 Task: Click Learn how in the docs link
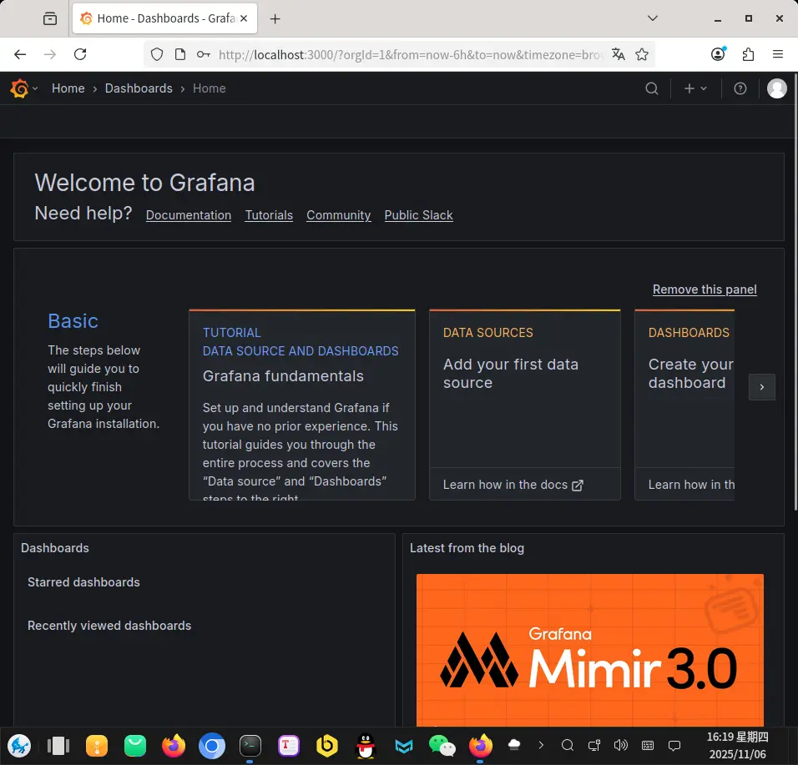coord(513,485)
